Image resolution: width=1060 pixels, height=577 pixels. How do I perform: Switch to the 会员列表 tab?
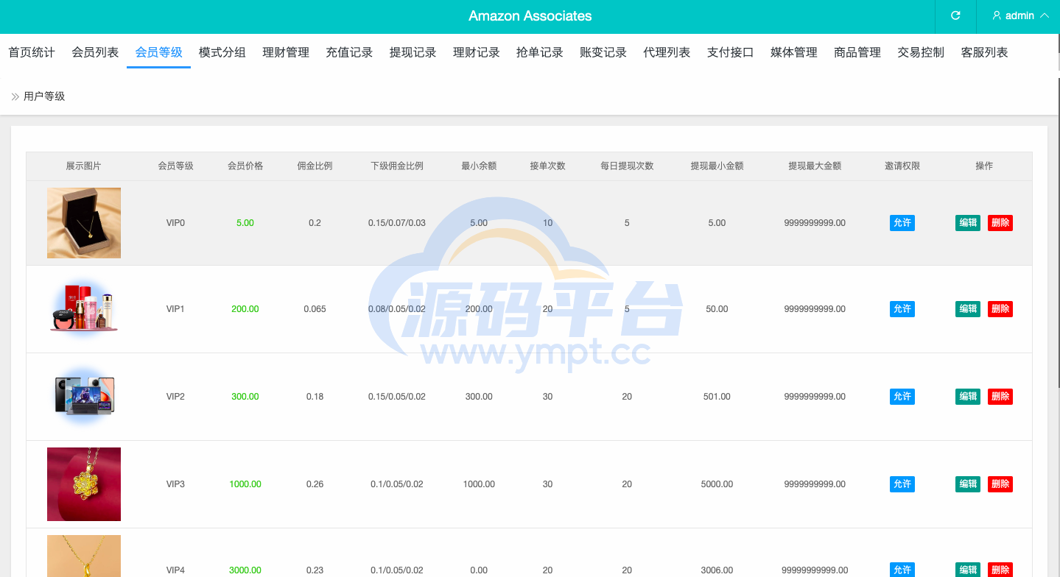click(95, 52)
